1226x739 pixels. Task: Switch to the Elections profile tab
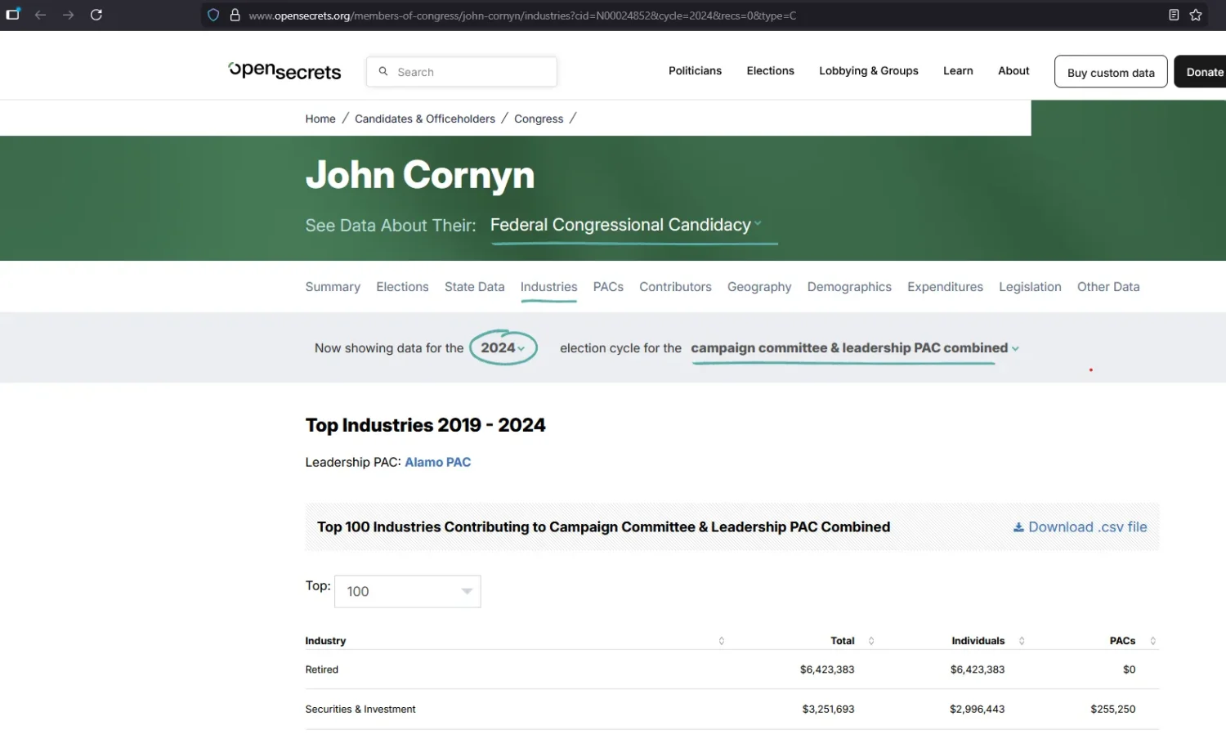coord(402,287)
